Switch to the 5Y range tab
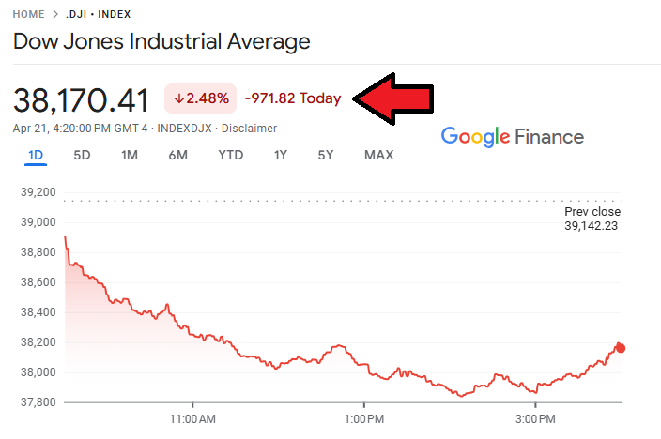661x439 pixels. (x=326, y=155)
